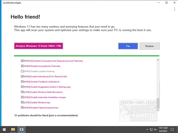
Task: Minimize the LoveWindowsAgain window
Action: tap(159, 3)
